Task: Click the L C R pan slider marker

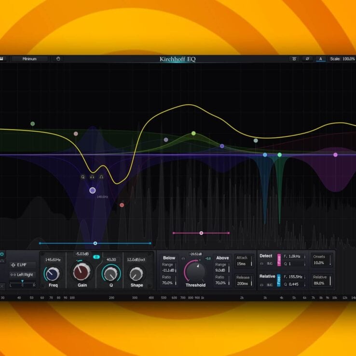Action: tap(23, 281)
